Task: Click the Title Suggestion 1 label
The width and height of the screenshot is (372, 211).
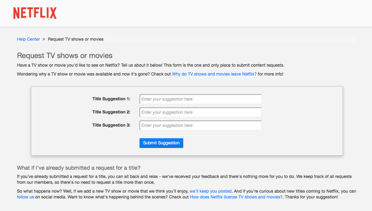Action: point(111,99)
